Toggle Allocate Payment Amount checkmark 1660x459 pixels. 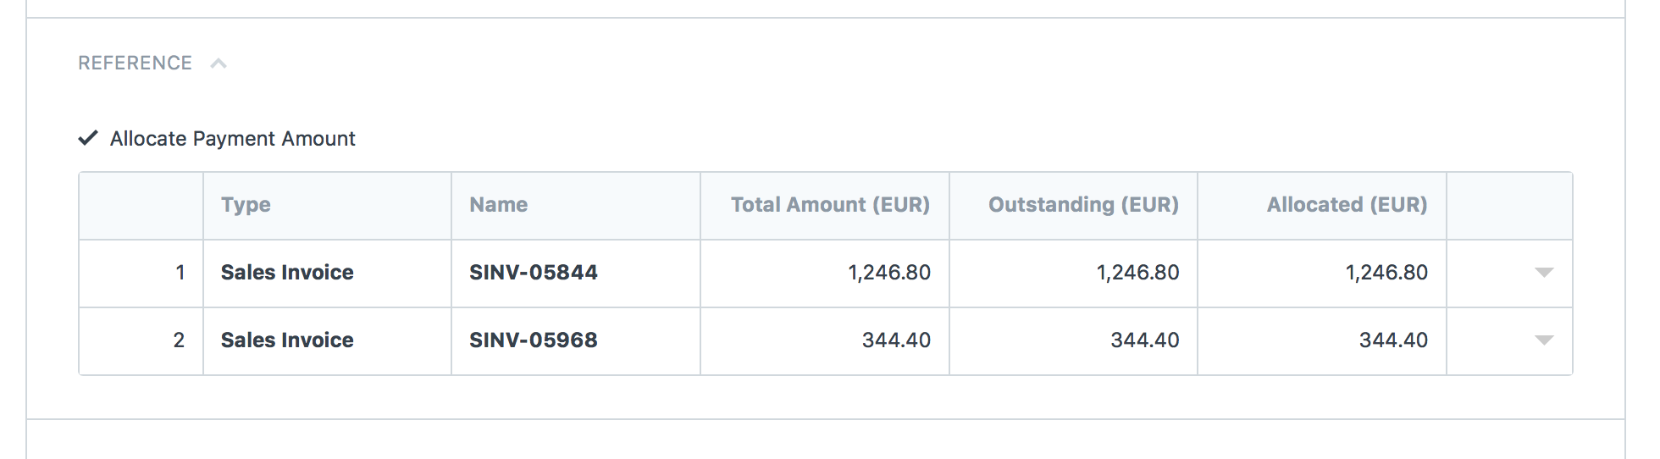pyautogui.click(x=88, y=138)
